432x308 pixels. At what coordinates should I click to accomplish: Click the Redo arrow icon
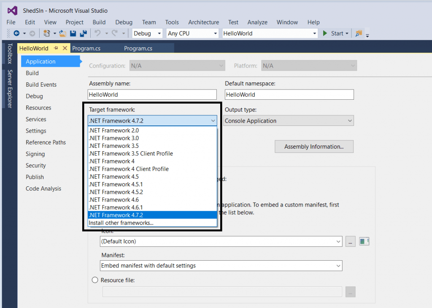[x=115, y=33]
